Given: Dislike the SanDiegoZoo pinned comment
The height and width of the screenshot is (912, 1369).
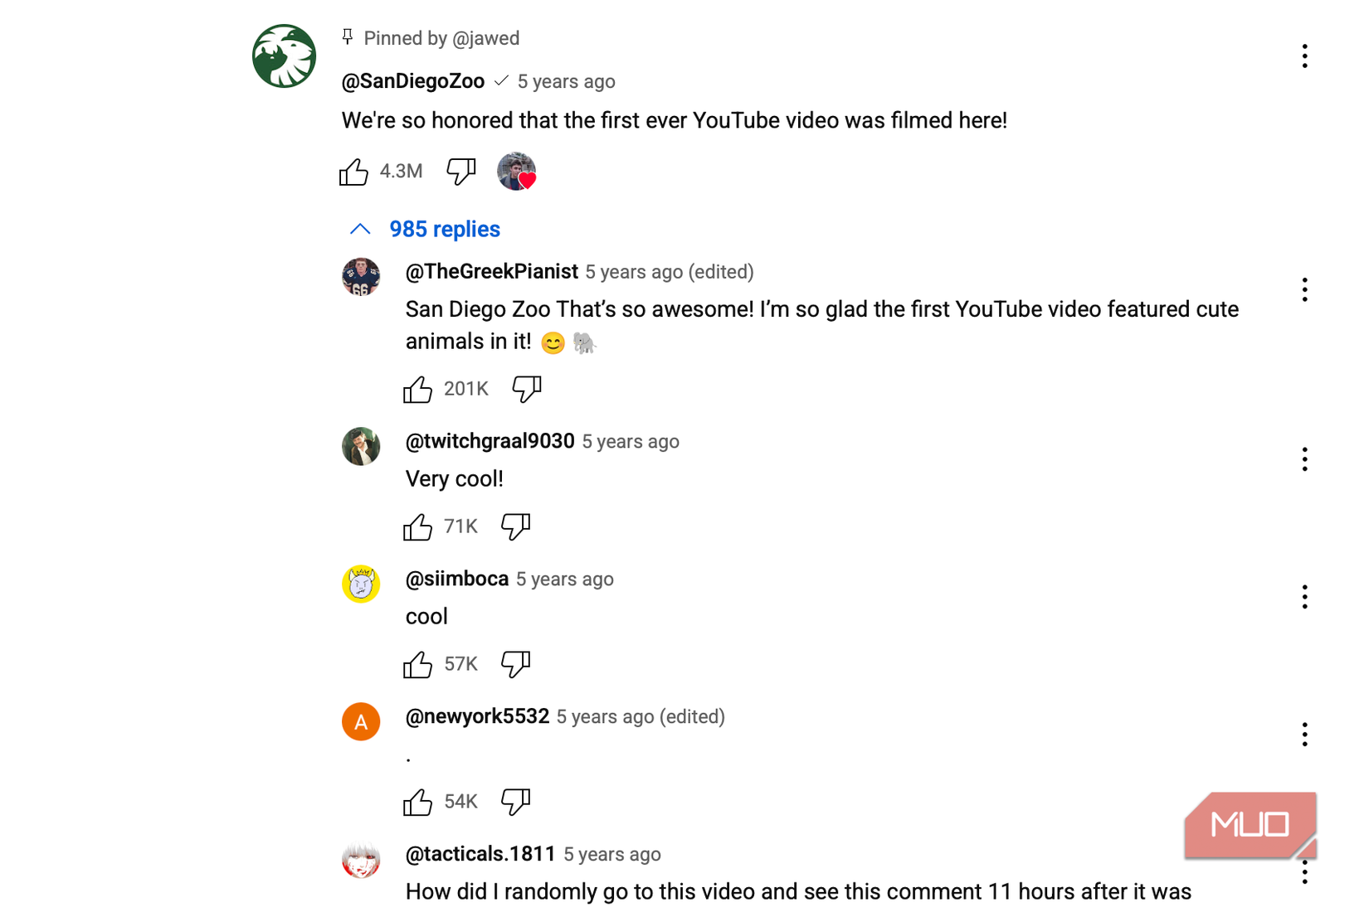Looking at the screenshot, I should point(460,172).
